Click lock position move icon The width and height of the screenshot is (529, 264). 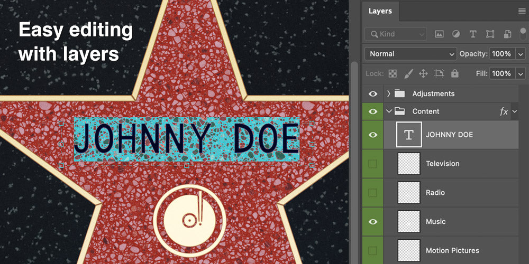click(x=423, y=74)
